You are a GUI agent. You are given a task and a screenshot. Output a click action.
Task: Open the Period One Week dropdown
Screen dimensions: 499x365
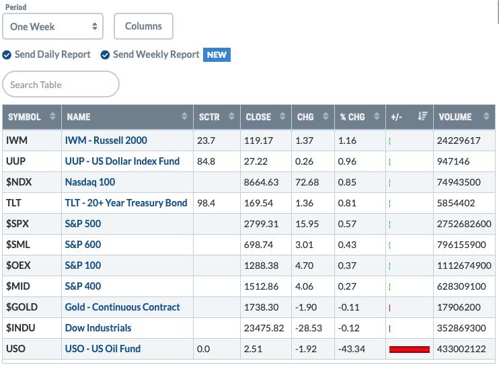(53, 26)
